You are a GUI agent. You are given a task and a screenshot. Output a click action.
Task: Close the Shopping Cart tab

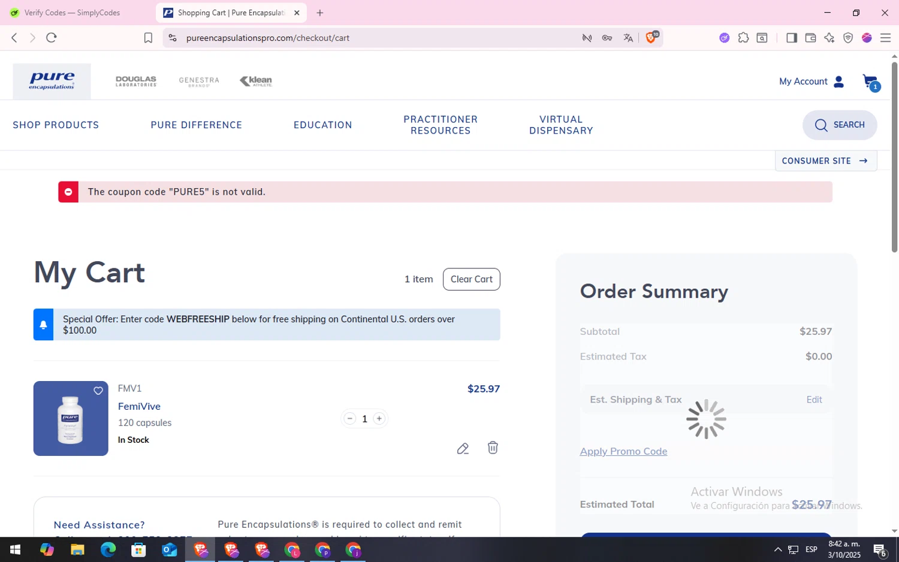[x=297, y=13]
